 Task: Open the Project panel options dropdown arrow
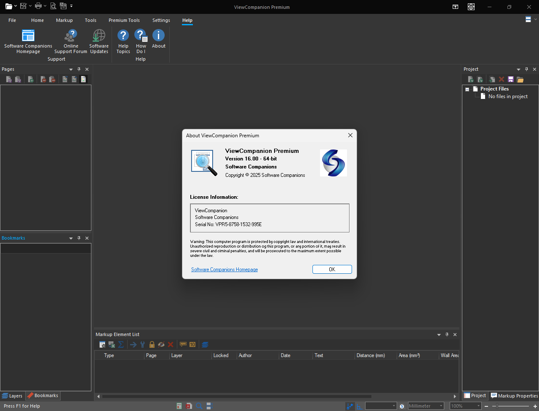coord(518,69)
